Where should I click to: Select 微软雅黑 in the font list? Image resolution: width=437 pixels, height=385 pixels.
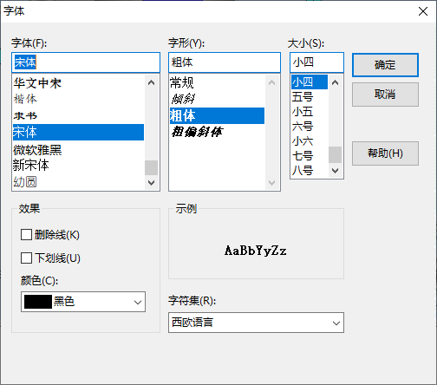pyautogui.click(x=78, y=150)
